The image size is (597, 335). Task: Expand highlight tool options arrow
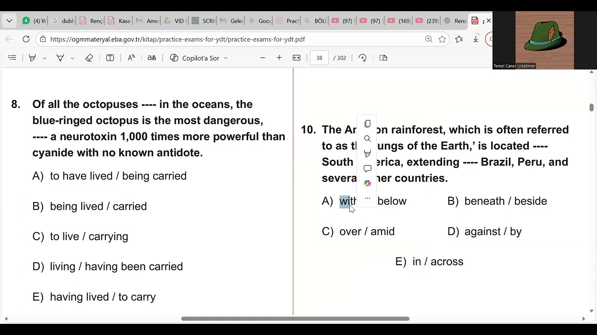(x=44, y=58)
